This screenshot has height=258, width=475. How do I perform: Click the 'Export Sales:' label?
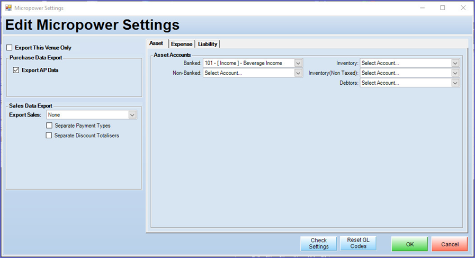pos(25,115)
